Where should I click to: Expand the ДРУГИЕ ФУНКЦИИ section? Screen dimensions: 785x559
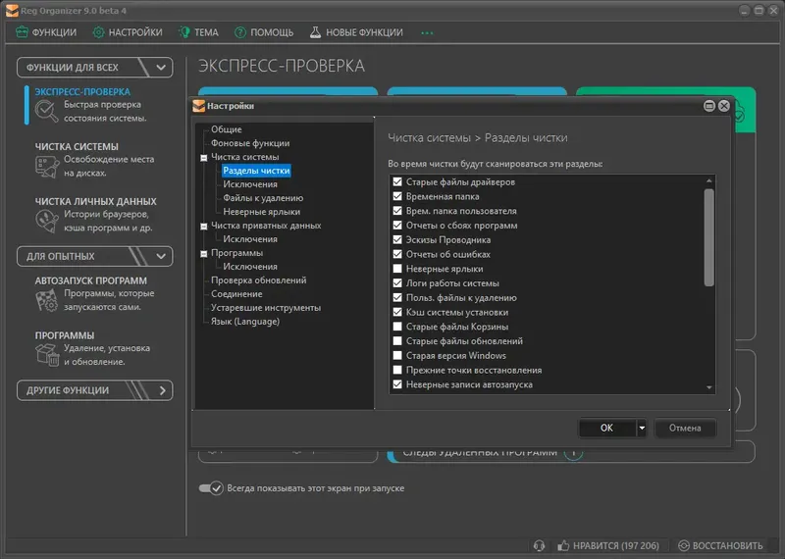(162, 390)
